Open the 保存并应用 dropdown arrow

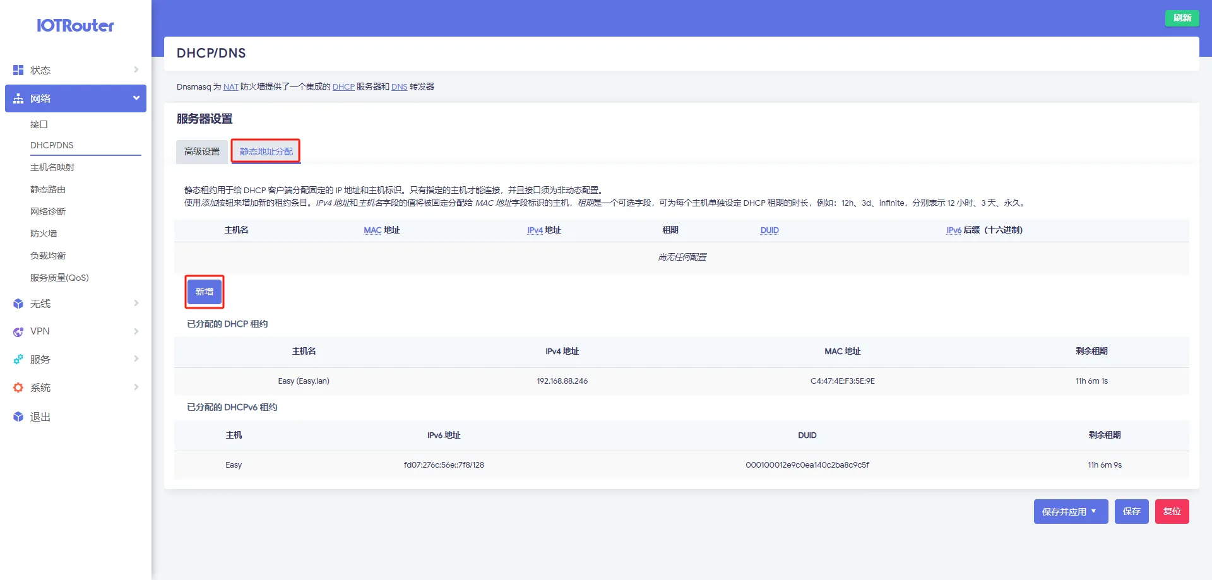[1094, 511]
